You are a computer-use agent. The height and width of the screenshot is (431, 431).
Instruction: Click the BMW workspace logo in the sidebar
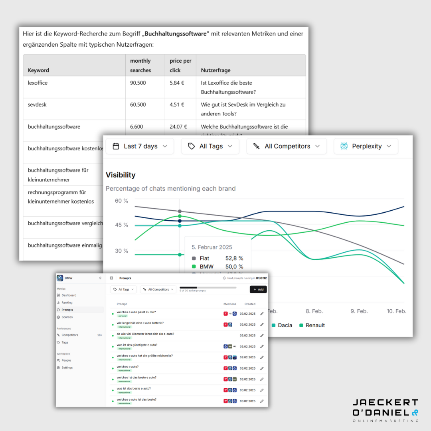[x=60, y=278]
